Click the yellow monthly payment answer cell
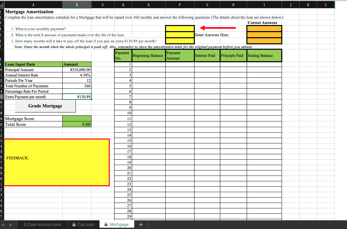This screenshot has height=229, width=347. [x=180, y=29]
